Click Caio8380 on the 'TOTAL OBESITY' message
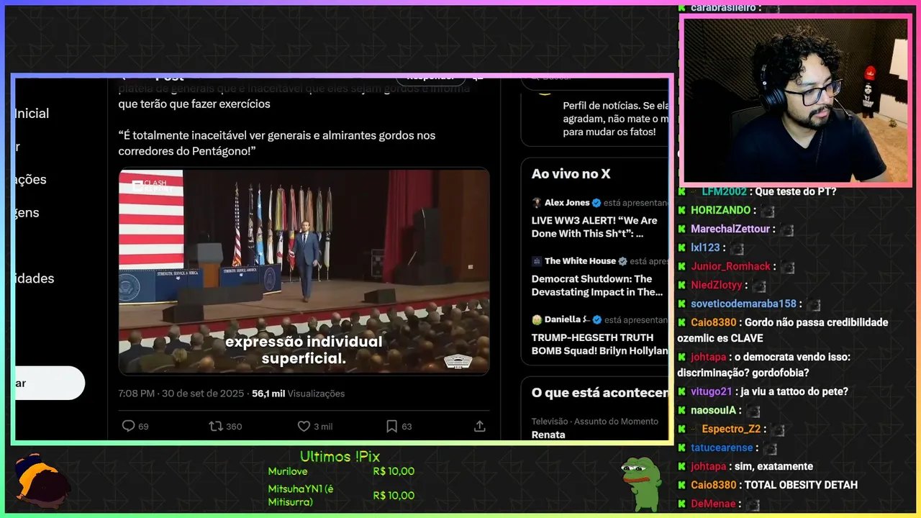Image resolution: width=921 pixels, height=518 pixels. pyautogui.click(x=714, y=485)
